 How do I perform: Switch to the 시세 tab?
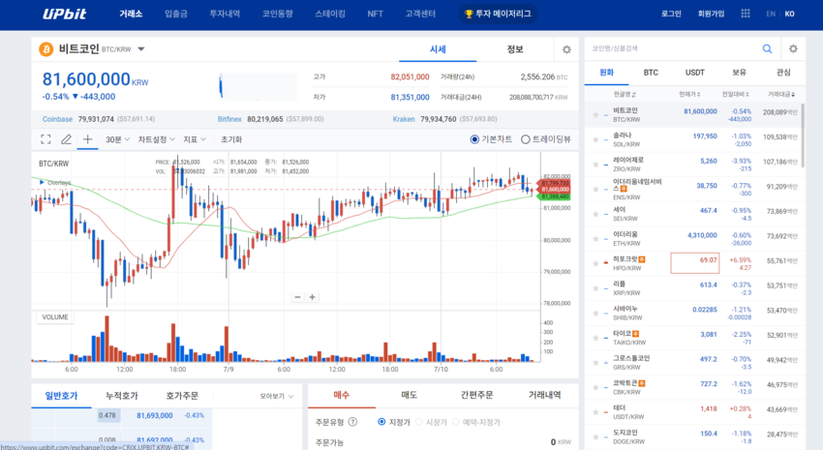(x=438, y=49)
